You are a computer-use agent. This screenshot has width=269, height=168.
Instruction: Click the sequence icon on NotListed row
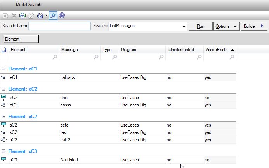(x=3, y=160)
